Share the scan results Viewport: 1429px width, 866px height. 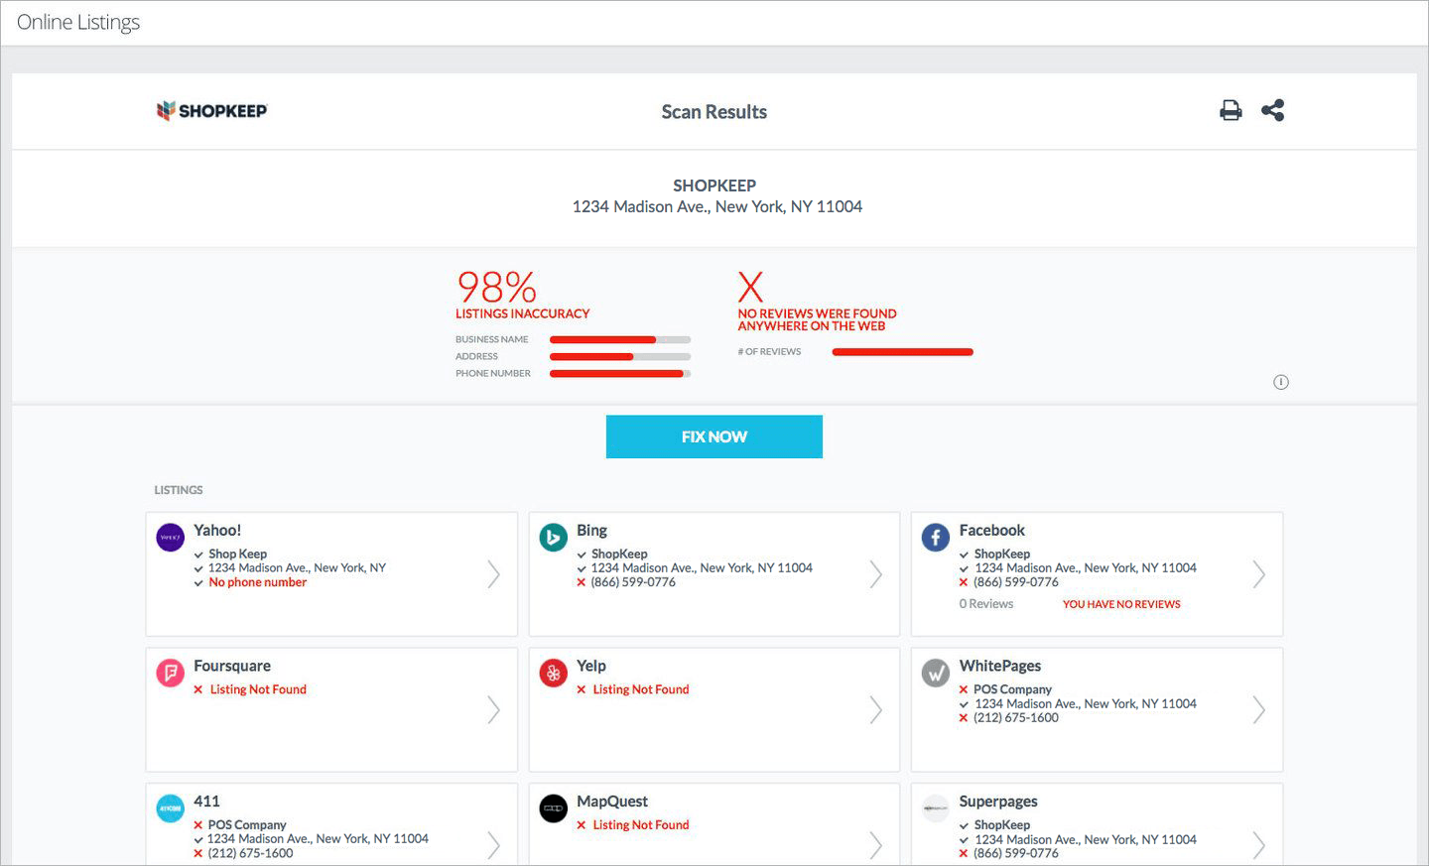pos(1273,110)
